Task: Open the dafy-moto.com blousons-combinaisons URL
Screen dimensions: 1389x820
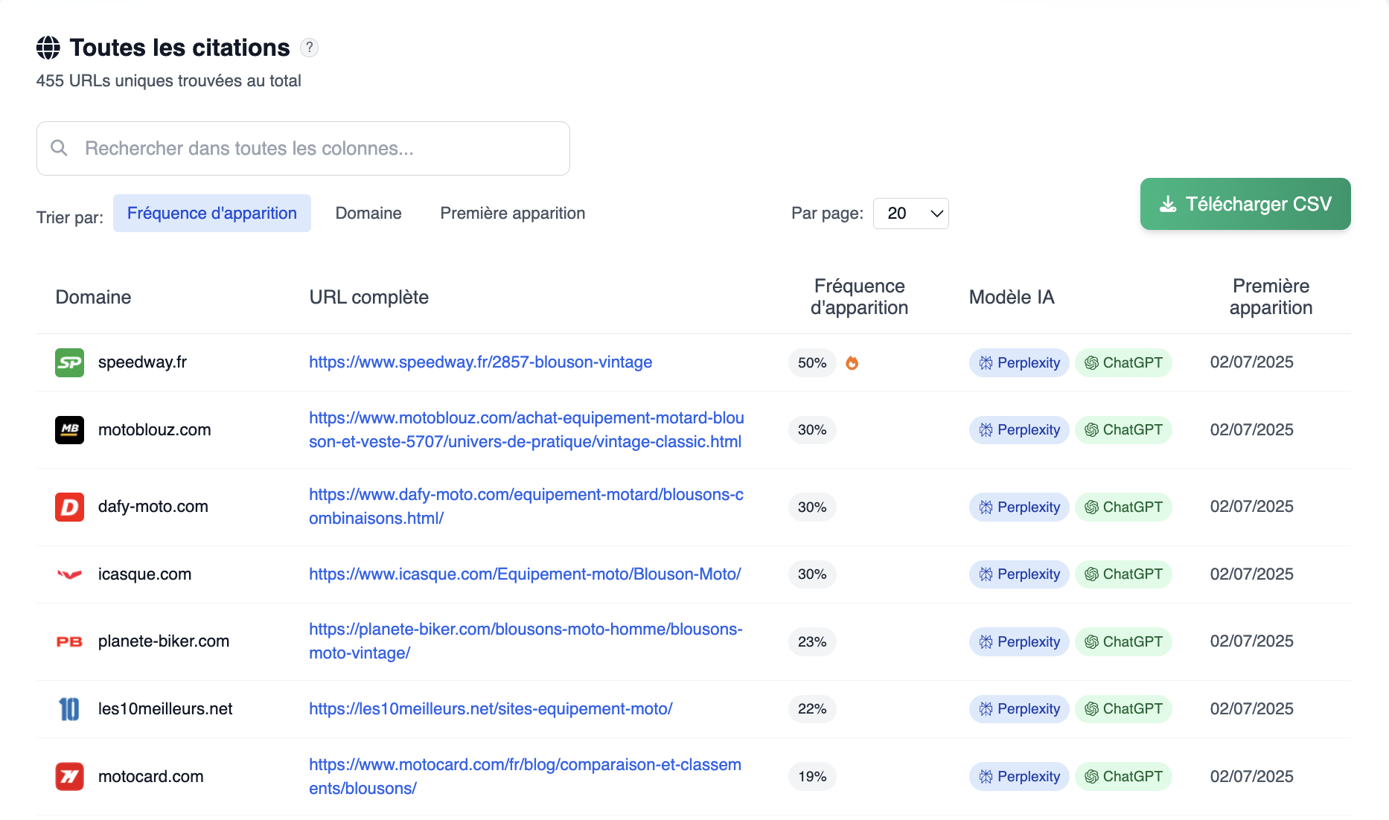Action: pyautogui.click(x=526, y=507)
